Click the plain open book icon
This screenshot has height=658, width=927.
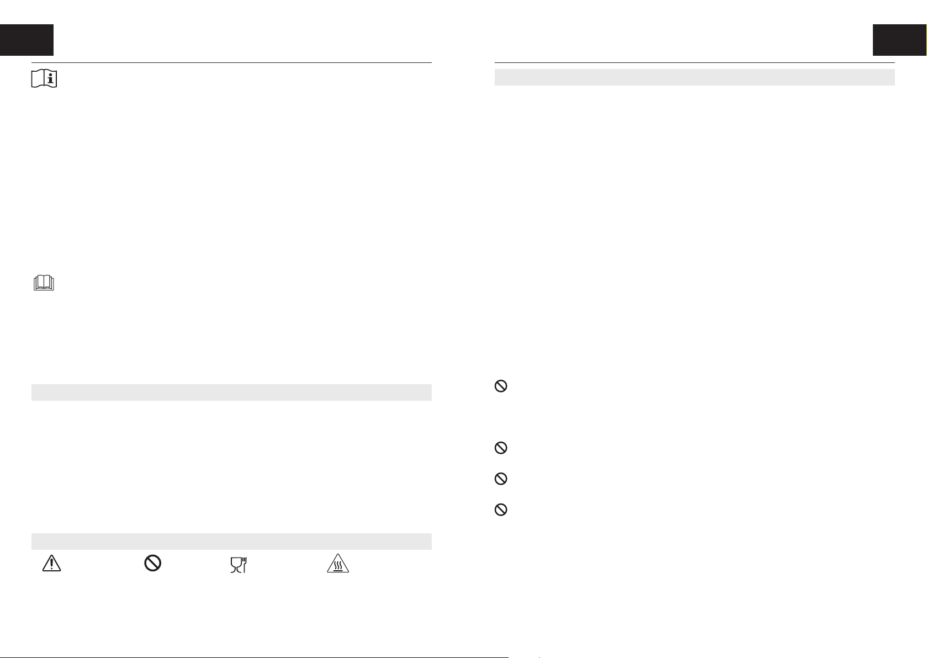44,284
